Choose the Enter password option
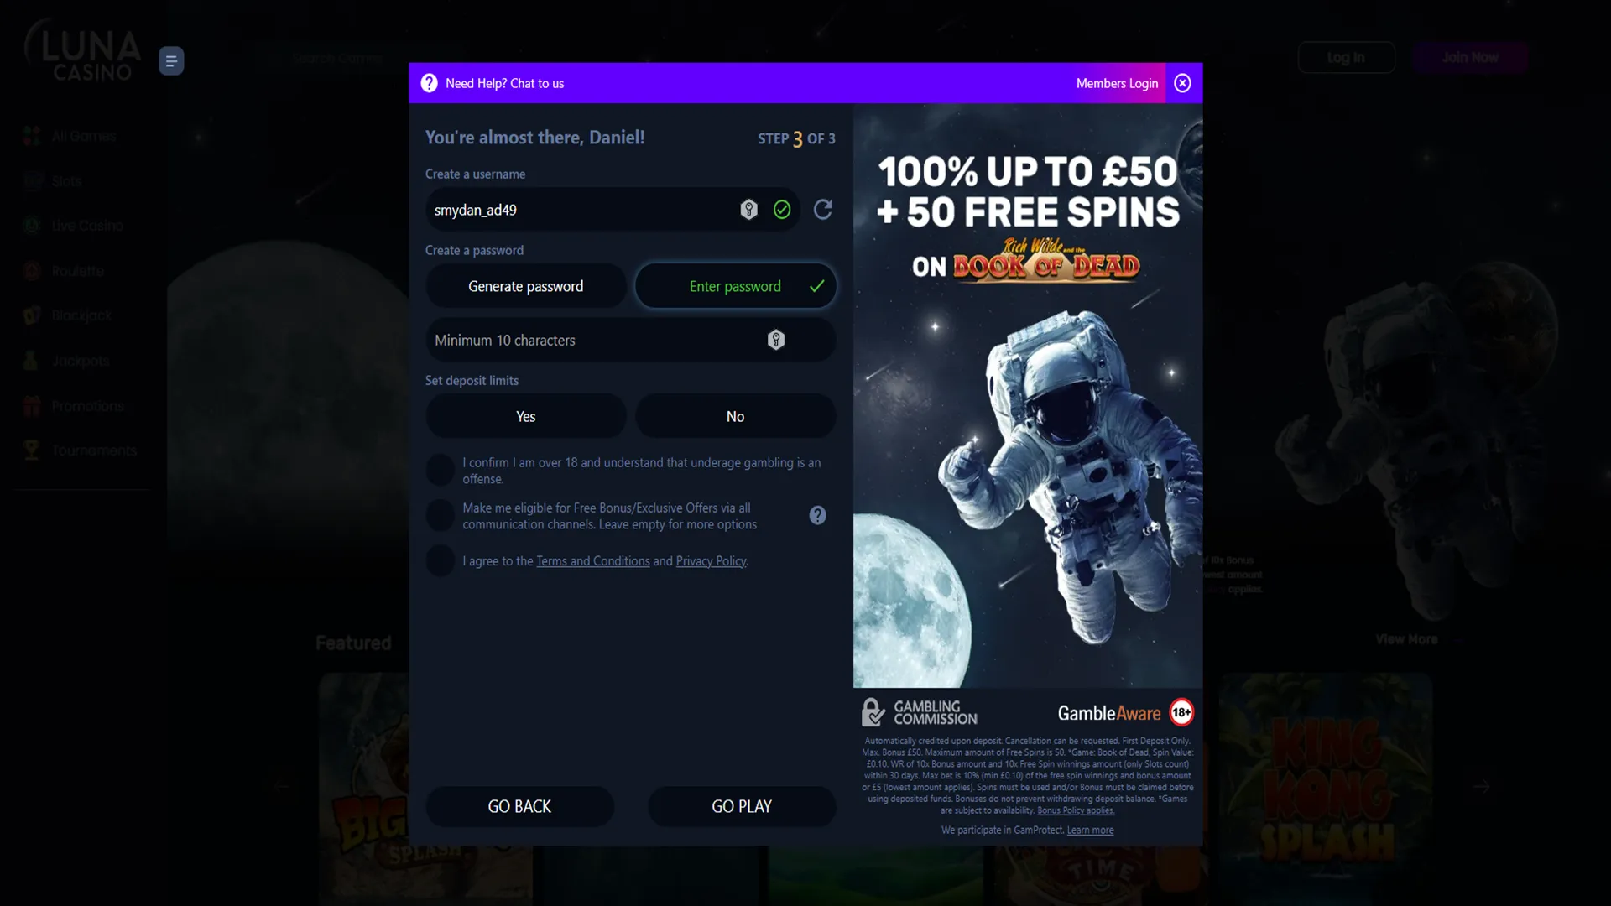Screen dimensions: 1611x906 coord(736,286)
